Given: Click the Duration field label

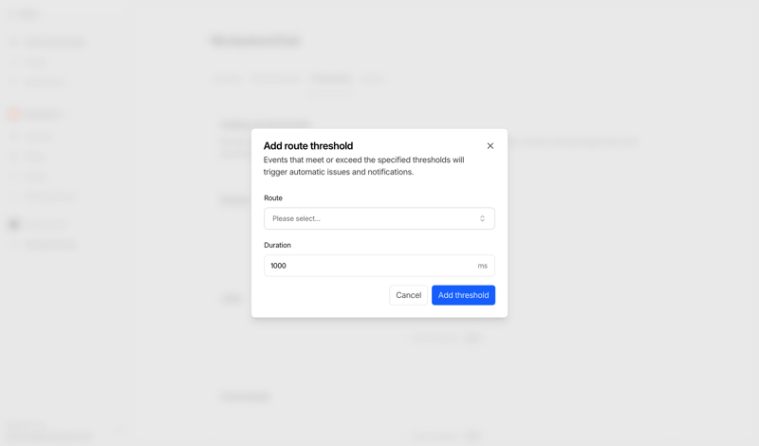Looking at the screenshot, I should click(278, 245).
